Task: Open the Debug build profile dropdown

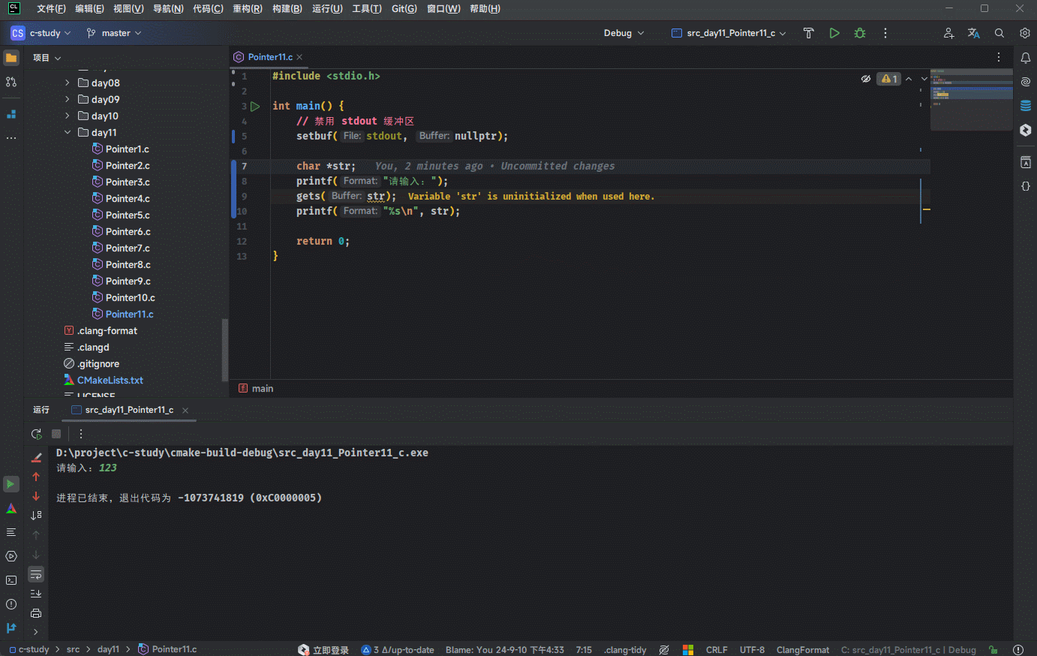Action: click(x=624, y=33)
